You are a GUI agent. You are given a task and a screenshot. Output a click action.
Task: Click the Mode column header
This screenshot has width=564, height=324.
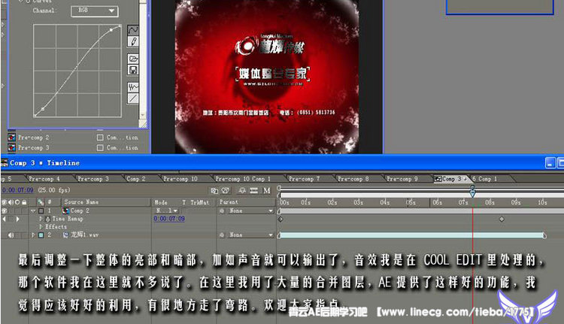click(161, 202)
